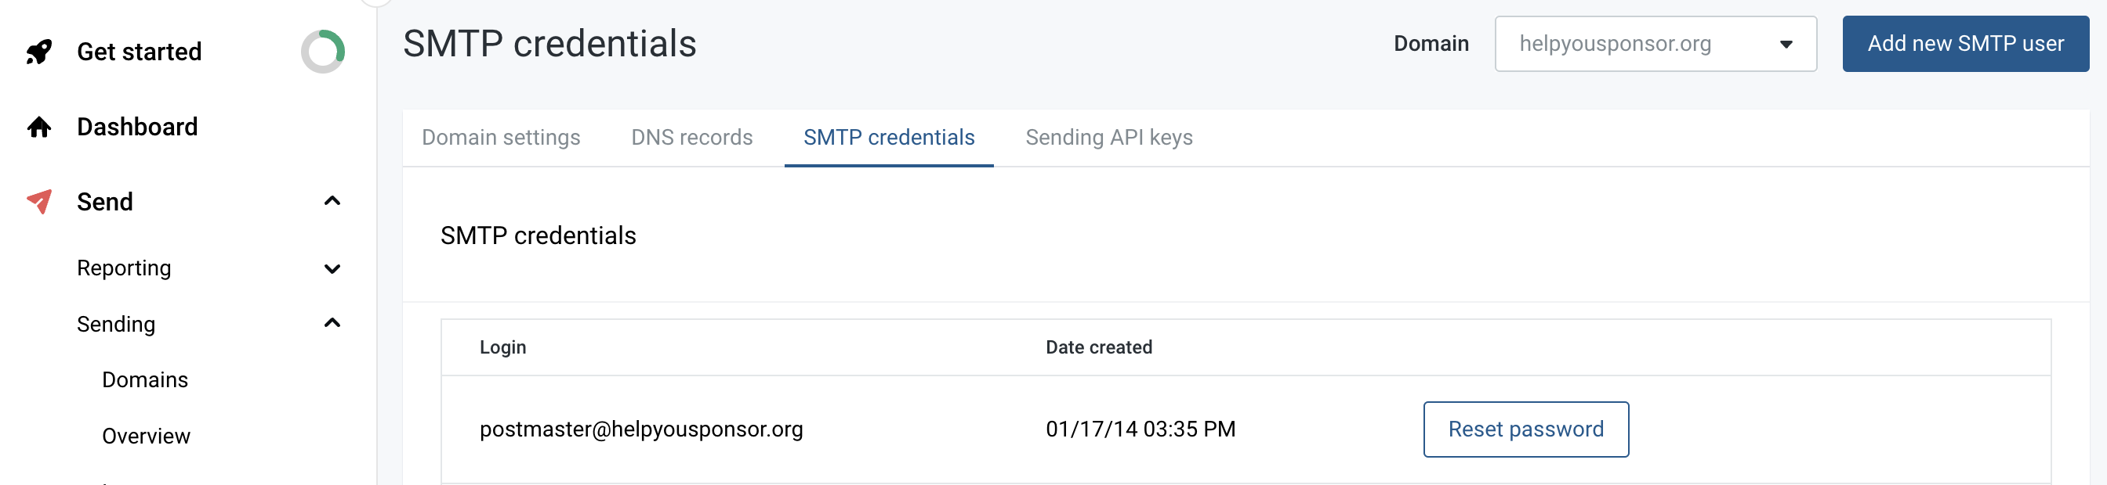
Task: Expand the Reporting submenu chevron
Action: pos(332,268)
